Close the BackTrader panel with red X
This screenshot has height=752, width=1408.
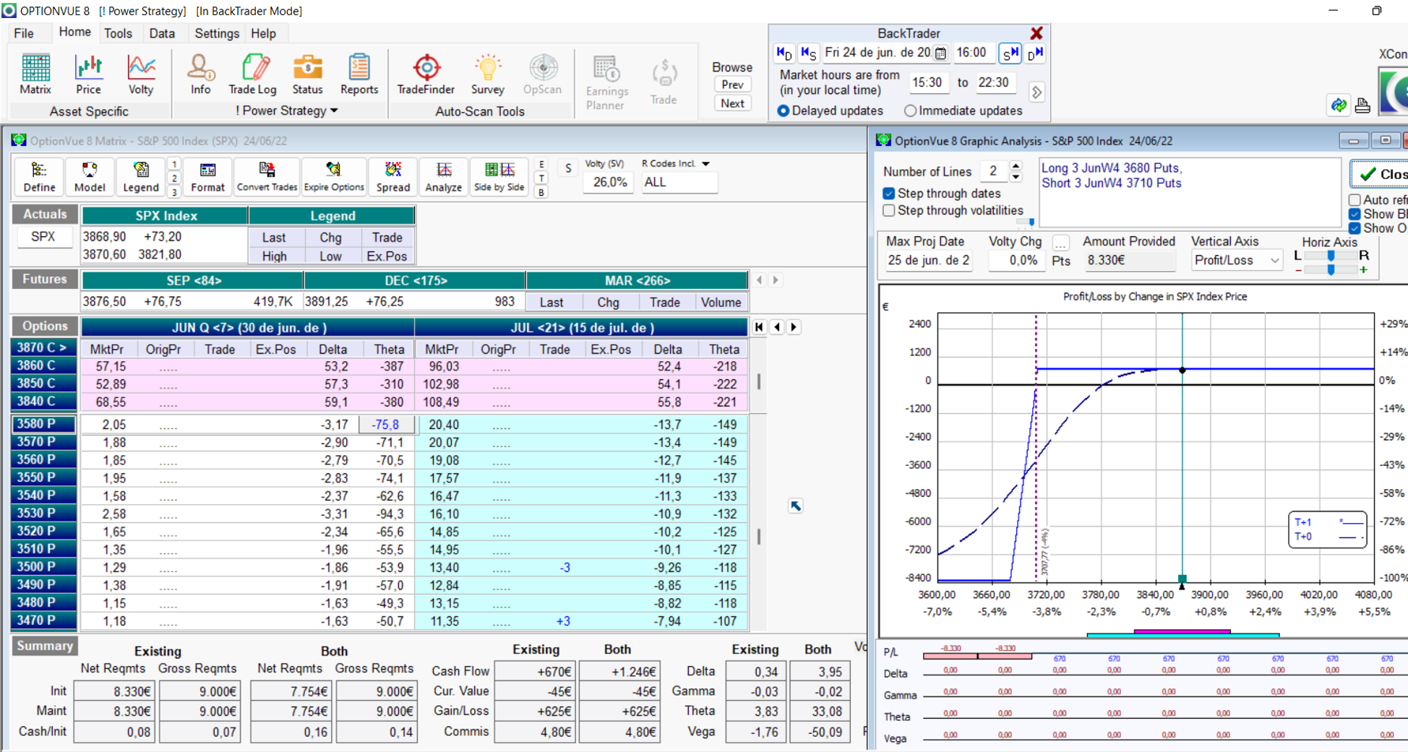pos(1036,33)
